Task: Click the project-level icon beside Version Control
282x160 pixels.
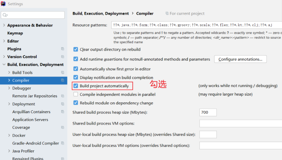Action: click(63, 57)
